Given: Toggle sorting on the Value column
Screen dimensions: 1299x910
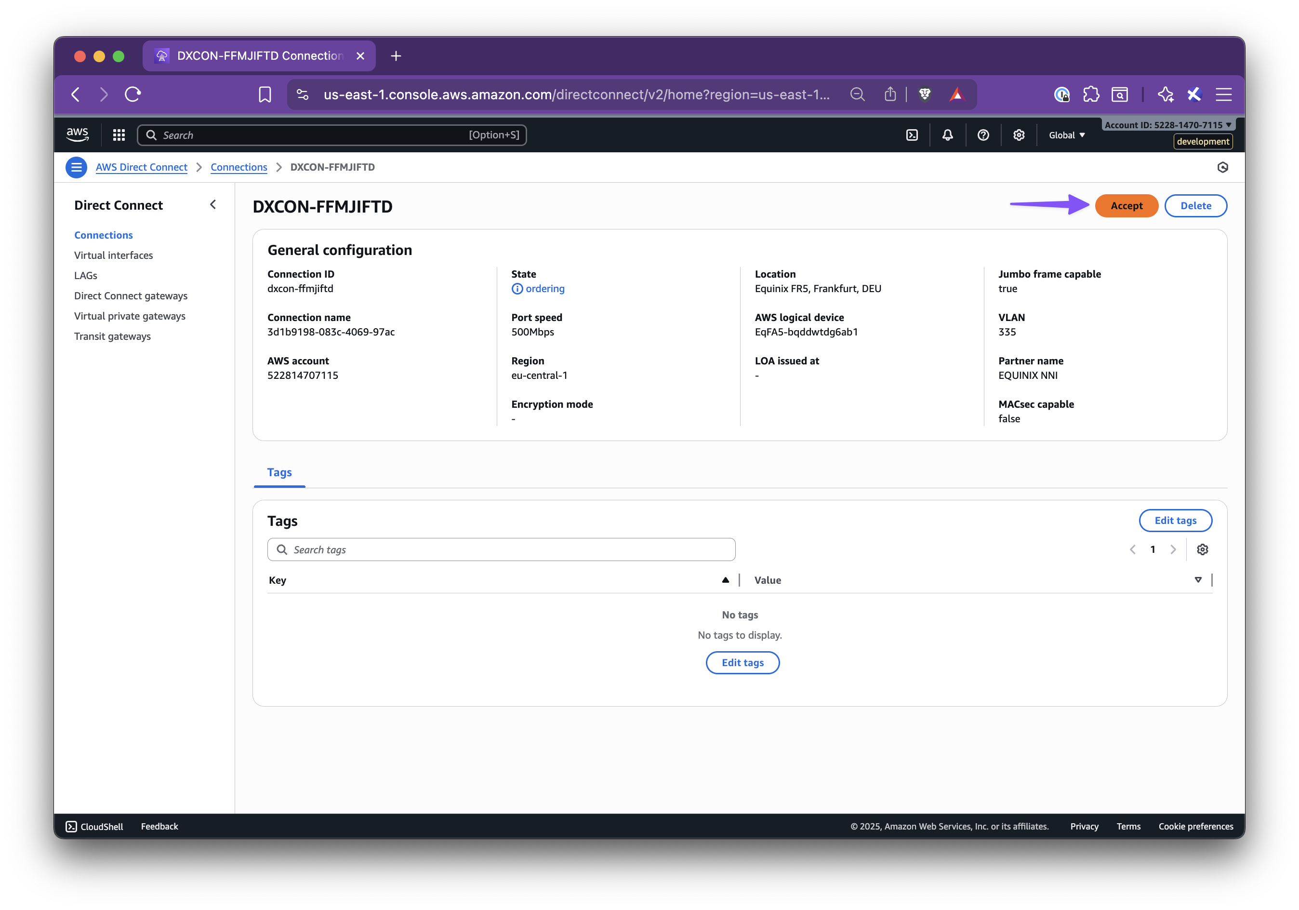Looking at the screenshot, I should pos(1198,579).
